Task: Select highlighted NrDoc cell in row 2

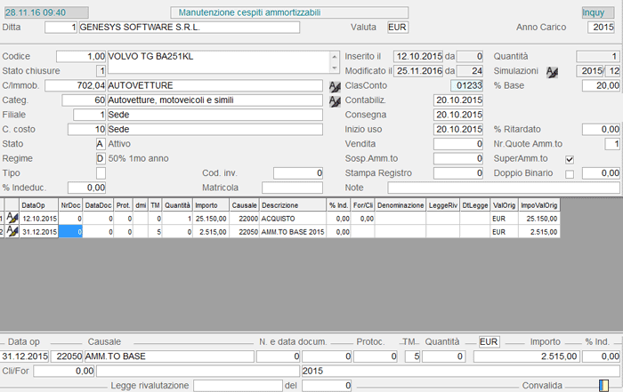Action: [x=70, y=232]
